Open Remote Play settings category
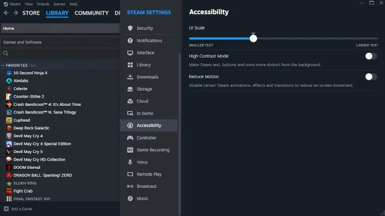This screenshot has height=216, width=385. (x=149, y=174)
